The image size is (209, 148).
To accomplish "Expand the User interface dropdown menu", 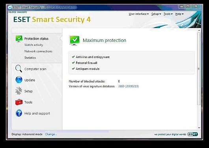I will pyautogui.click(x=139, y=14).
